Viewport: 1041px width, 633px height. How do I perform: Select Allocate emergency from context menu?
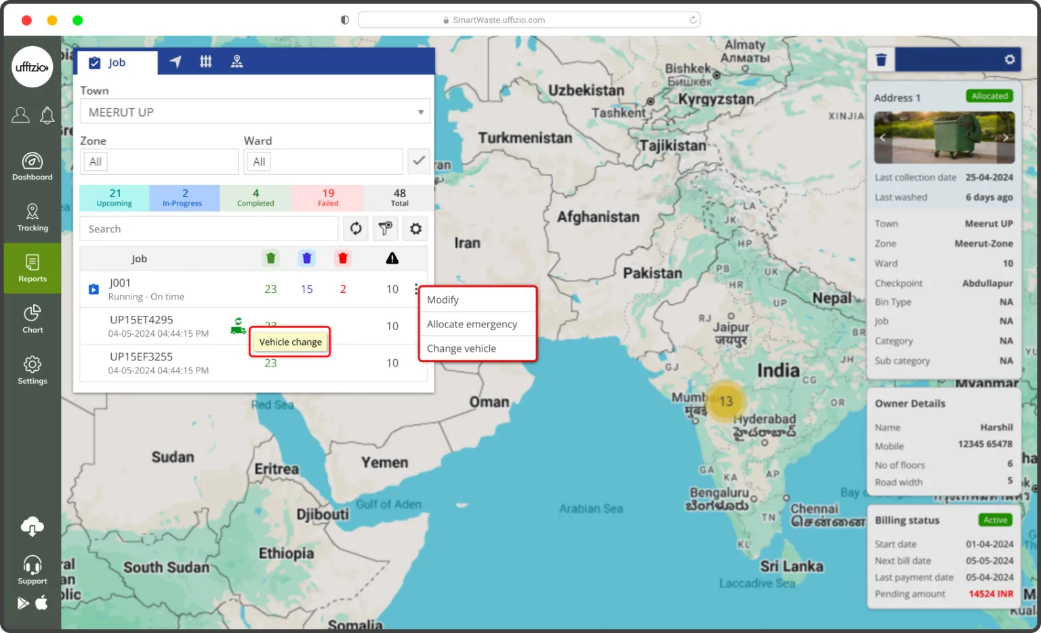pyautogui.click(x=472, y=325)
